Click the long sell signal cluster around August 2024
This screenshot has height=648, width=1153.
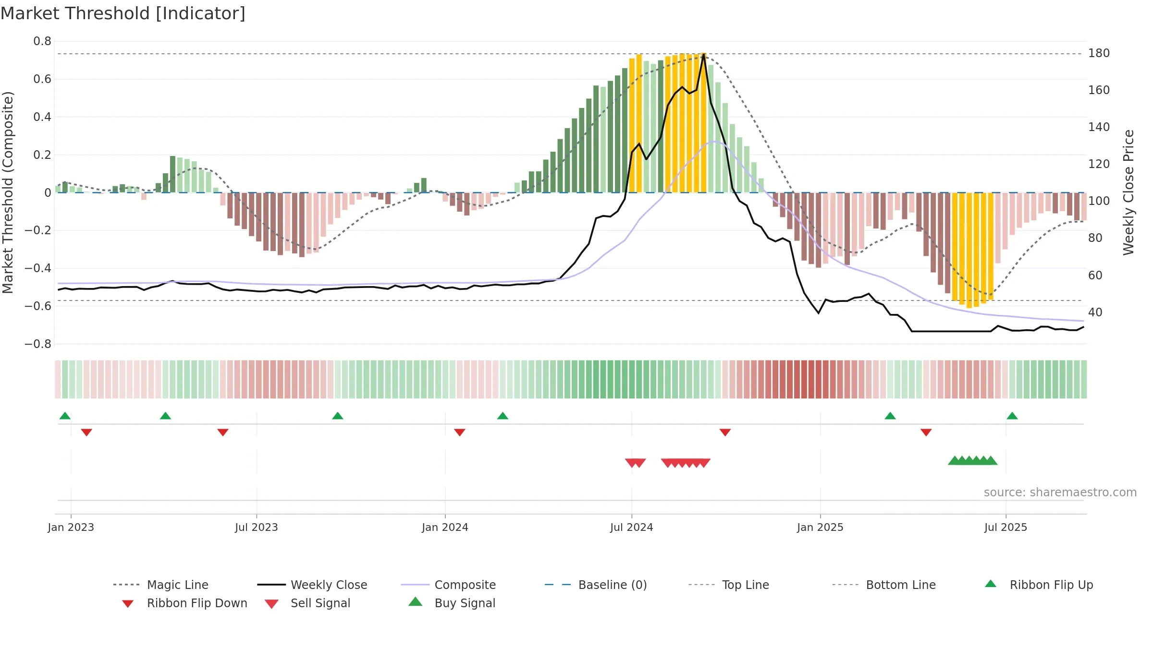coord(686,463)
